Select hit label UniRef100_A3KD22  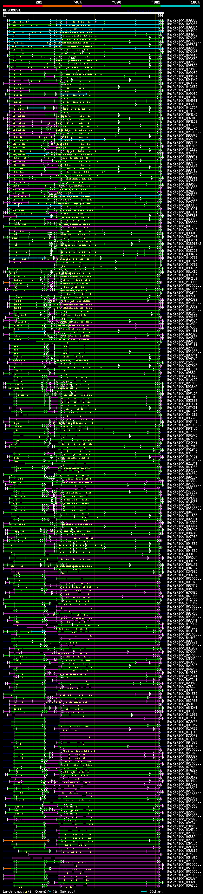click(182, 299)
